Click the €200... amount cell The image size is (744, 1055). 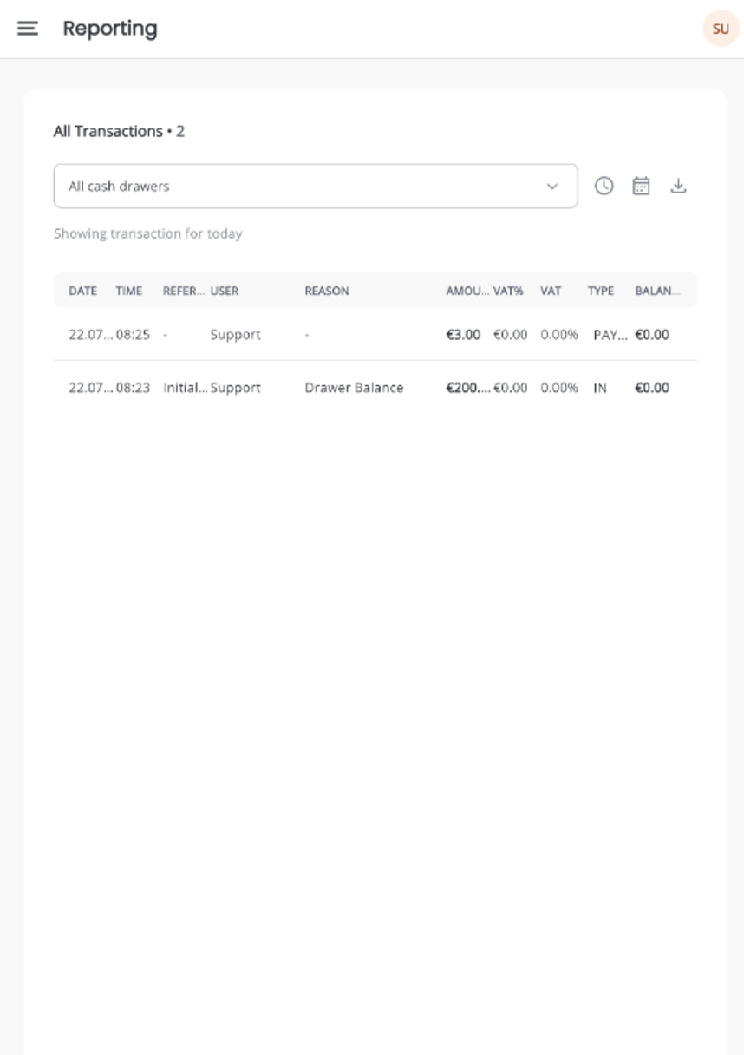[467, 388]
